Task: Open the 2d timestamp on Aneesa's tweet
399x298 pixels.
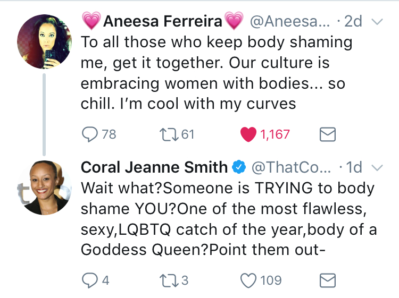Action: (x=353, y=21)
